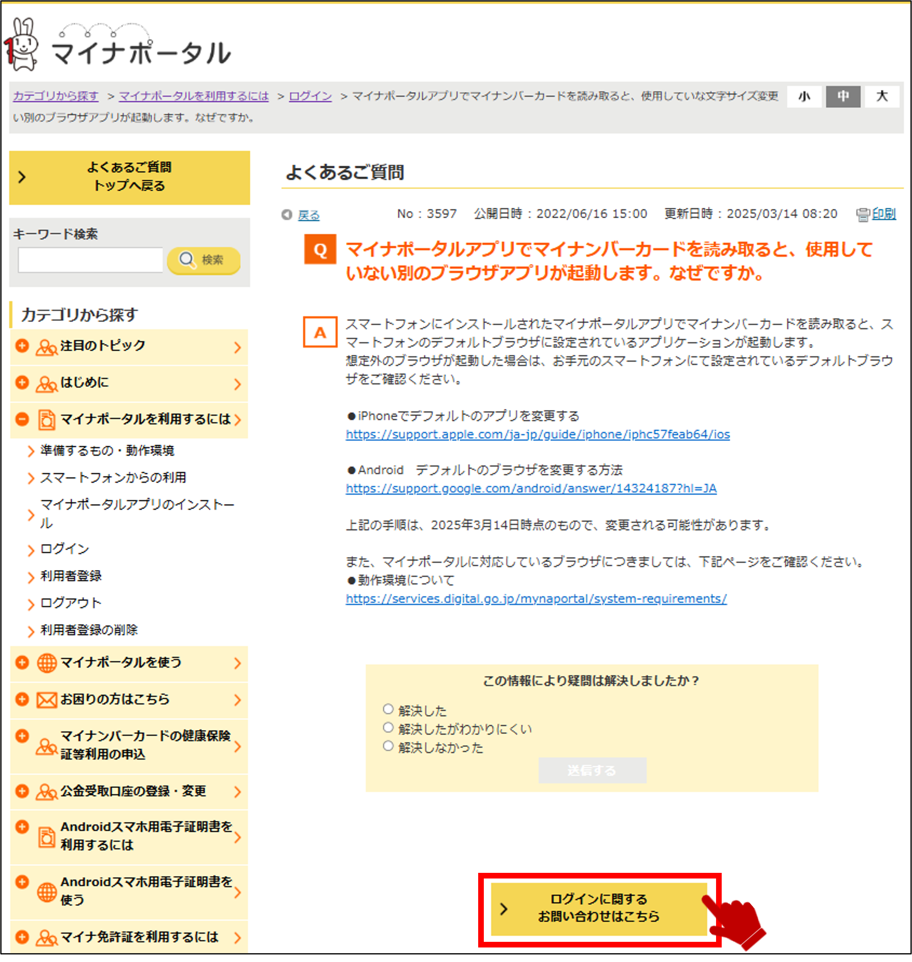Click the chevron on the はじめに row
Image resolution: width=912 pixels, height=962 pixels.
coord(238,384)
